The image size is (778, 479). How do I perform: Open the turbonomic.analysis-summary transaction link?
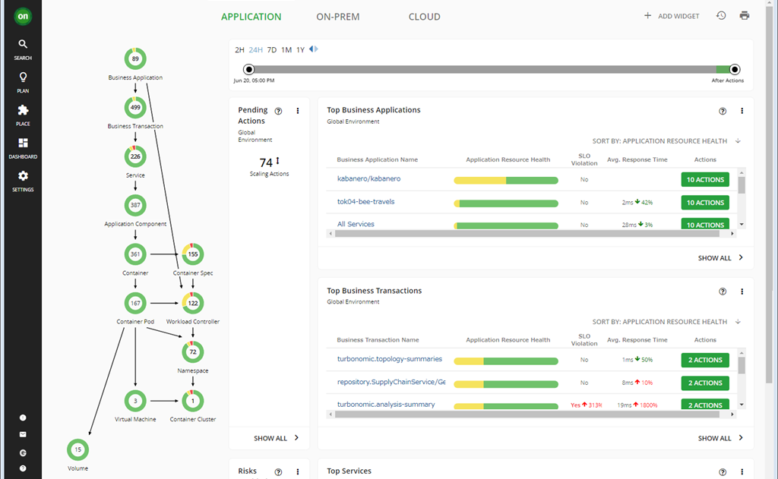coord(386,404)
